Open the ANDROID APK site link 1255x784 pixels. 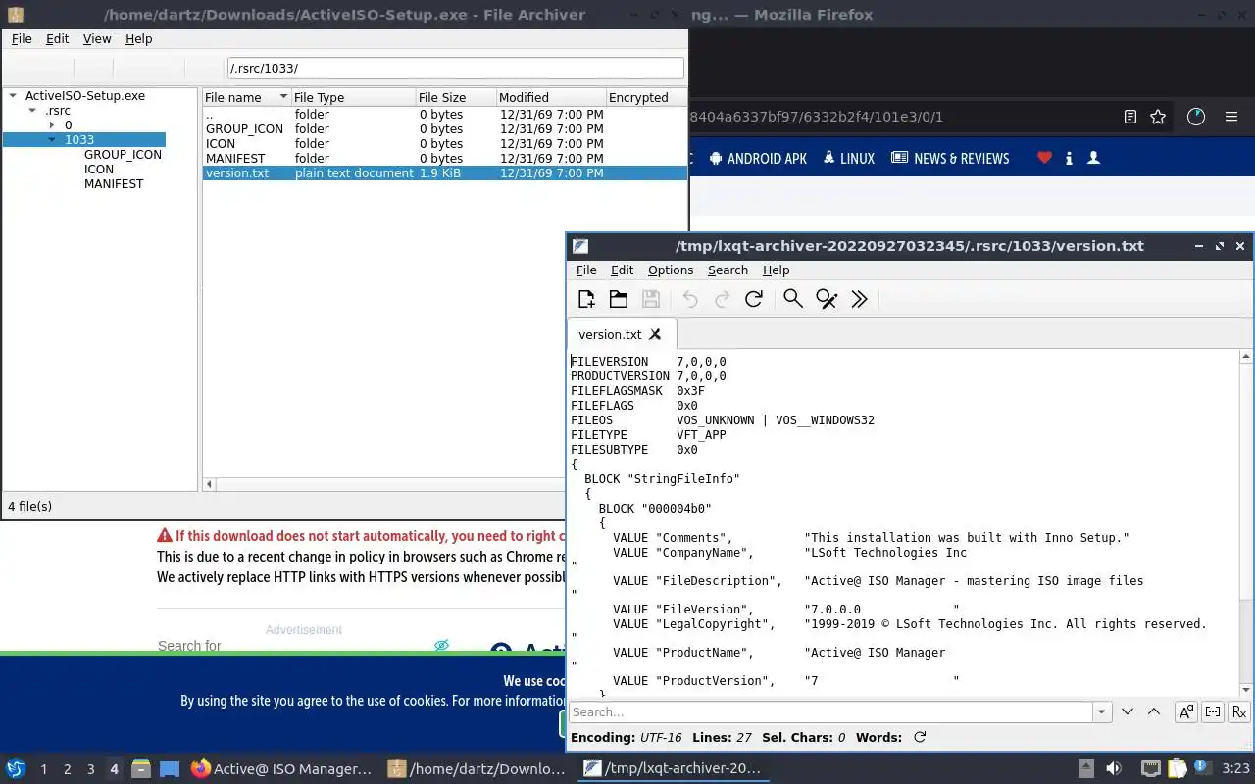[x=758, y=158]
